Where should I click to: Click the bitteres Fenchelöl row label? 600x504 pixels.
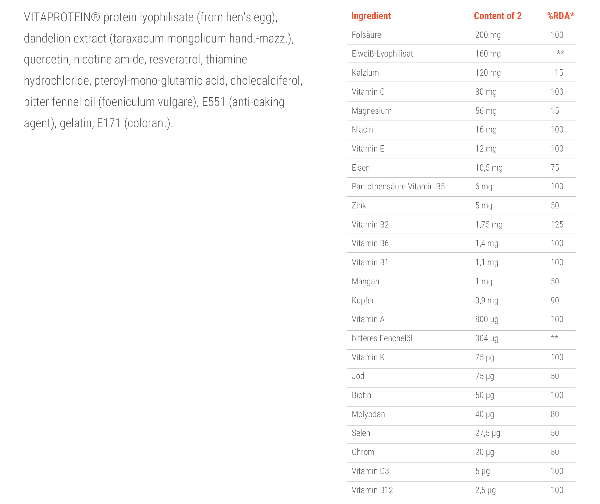382,338
